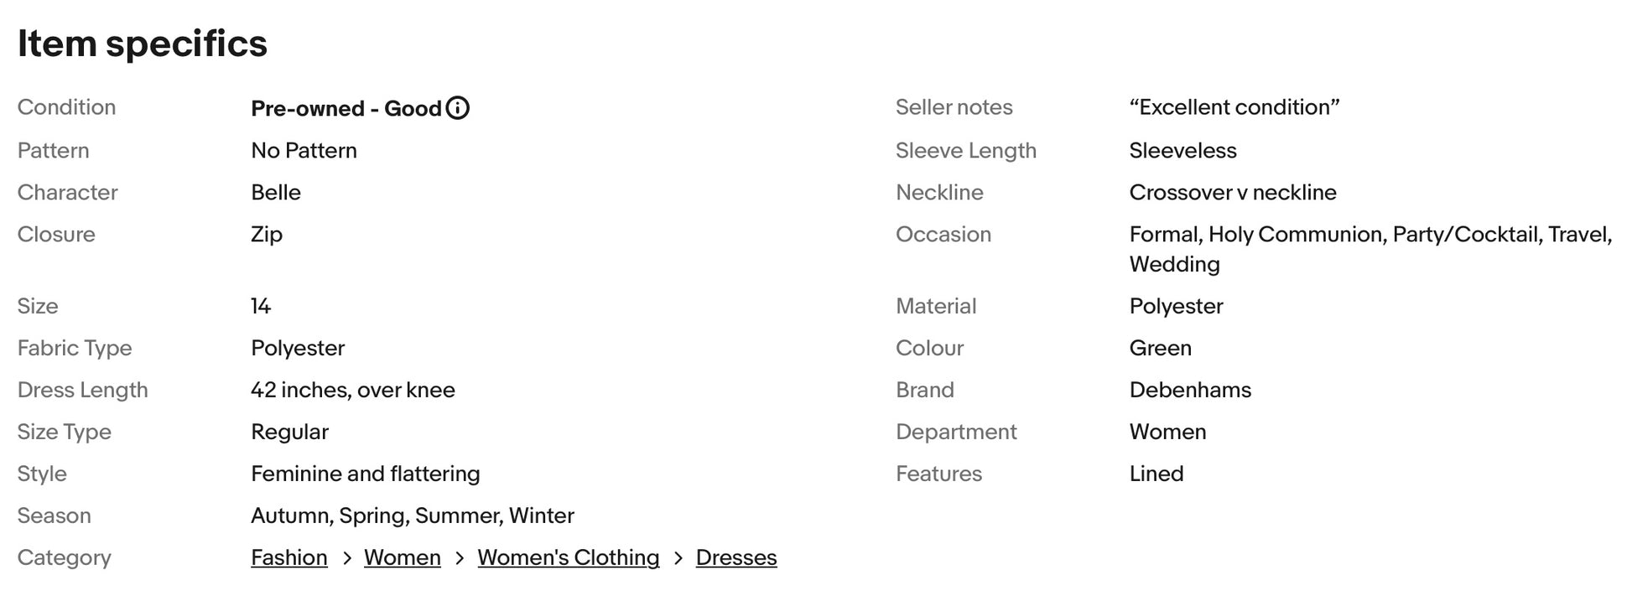Click the Green colour value
The height and width of the screenshot is (606, 1632).
[x=1161, y=348]
